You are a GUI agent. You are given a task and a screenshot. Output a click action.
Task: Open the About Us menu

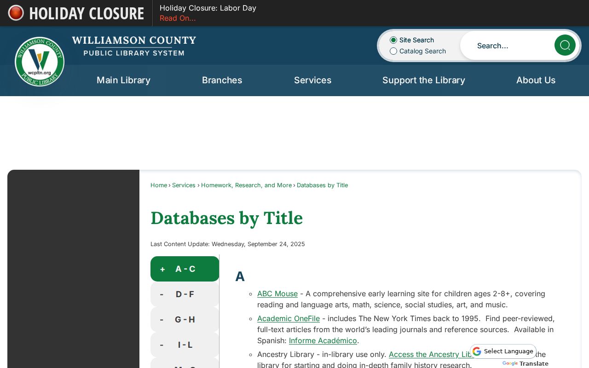(x=536, y=80)
